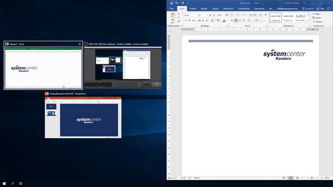
Task: Switch to the Layout tab
Action: (x=215, y=9)
